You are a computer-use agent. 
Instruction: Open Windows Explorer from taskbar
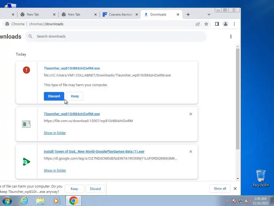(x=40, y=201)
